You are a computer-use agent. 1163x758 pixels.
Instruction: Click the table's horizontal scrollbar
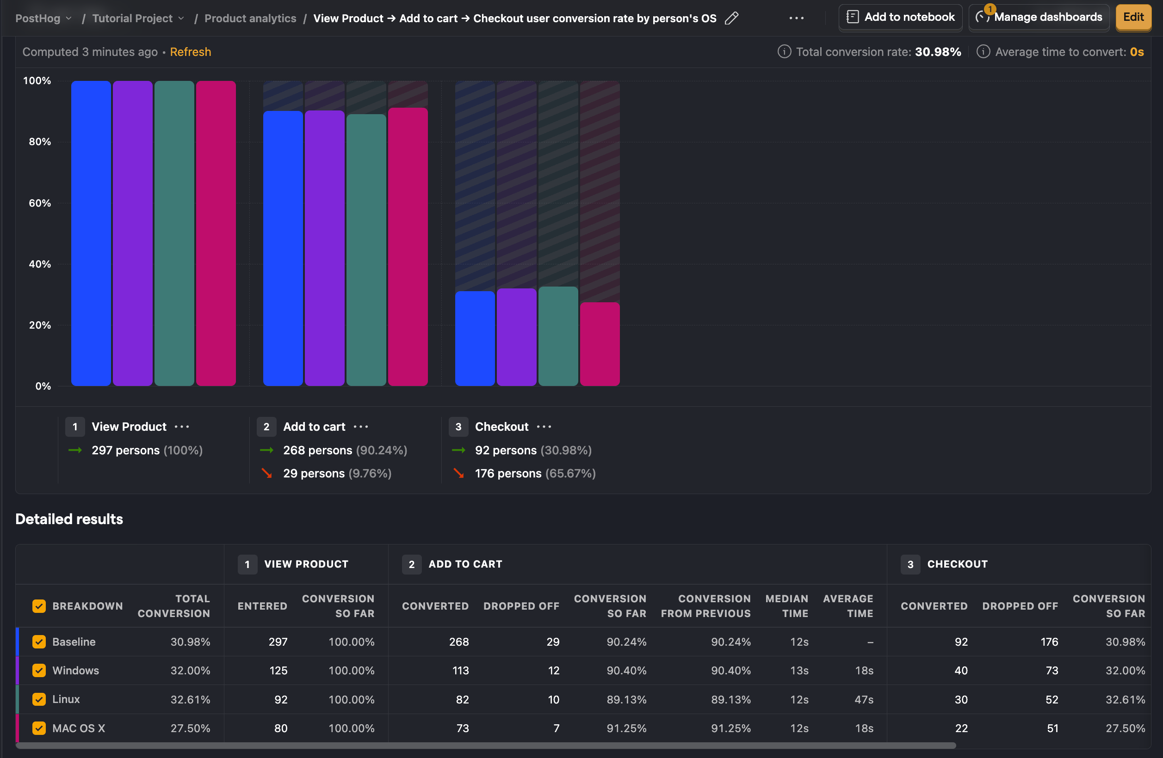486,746
